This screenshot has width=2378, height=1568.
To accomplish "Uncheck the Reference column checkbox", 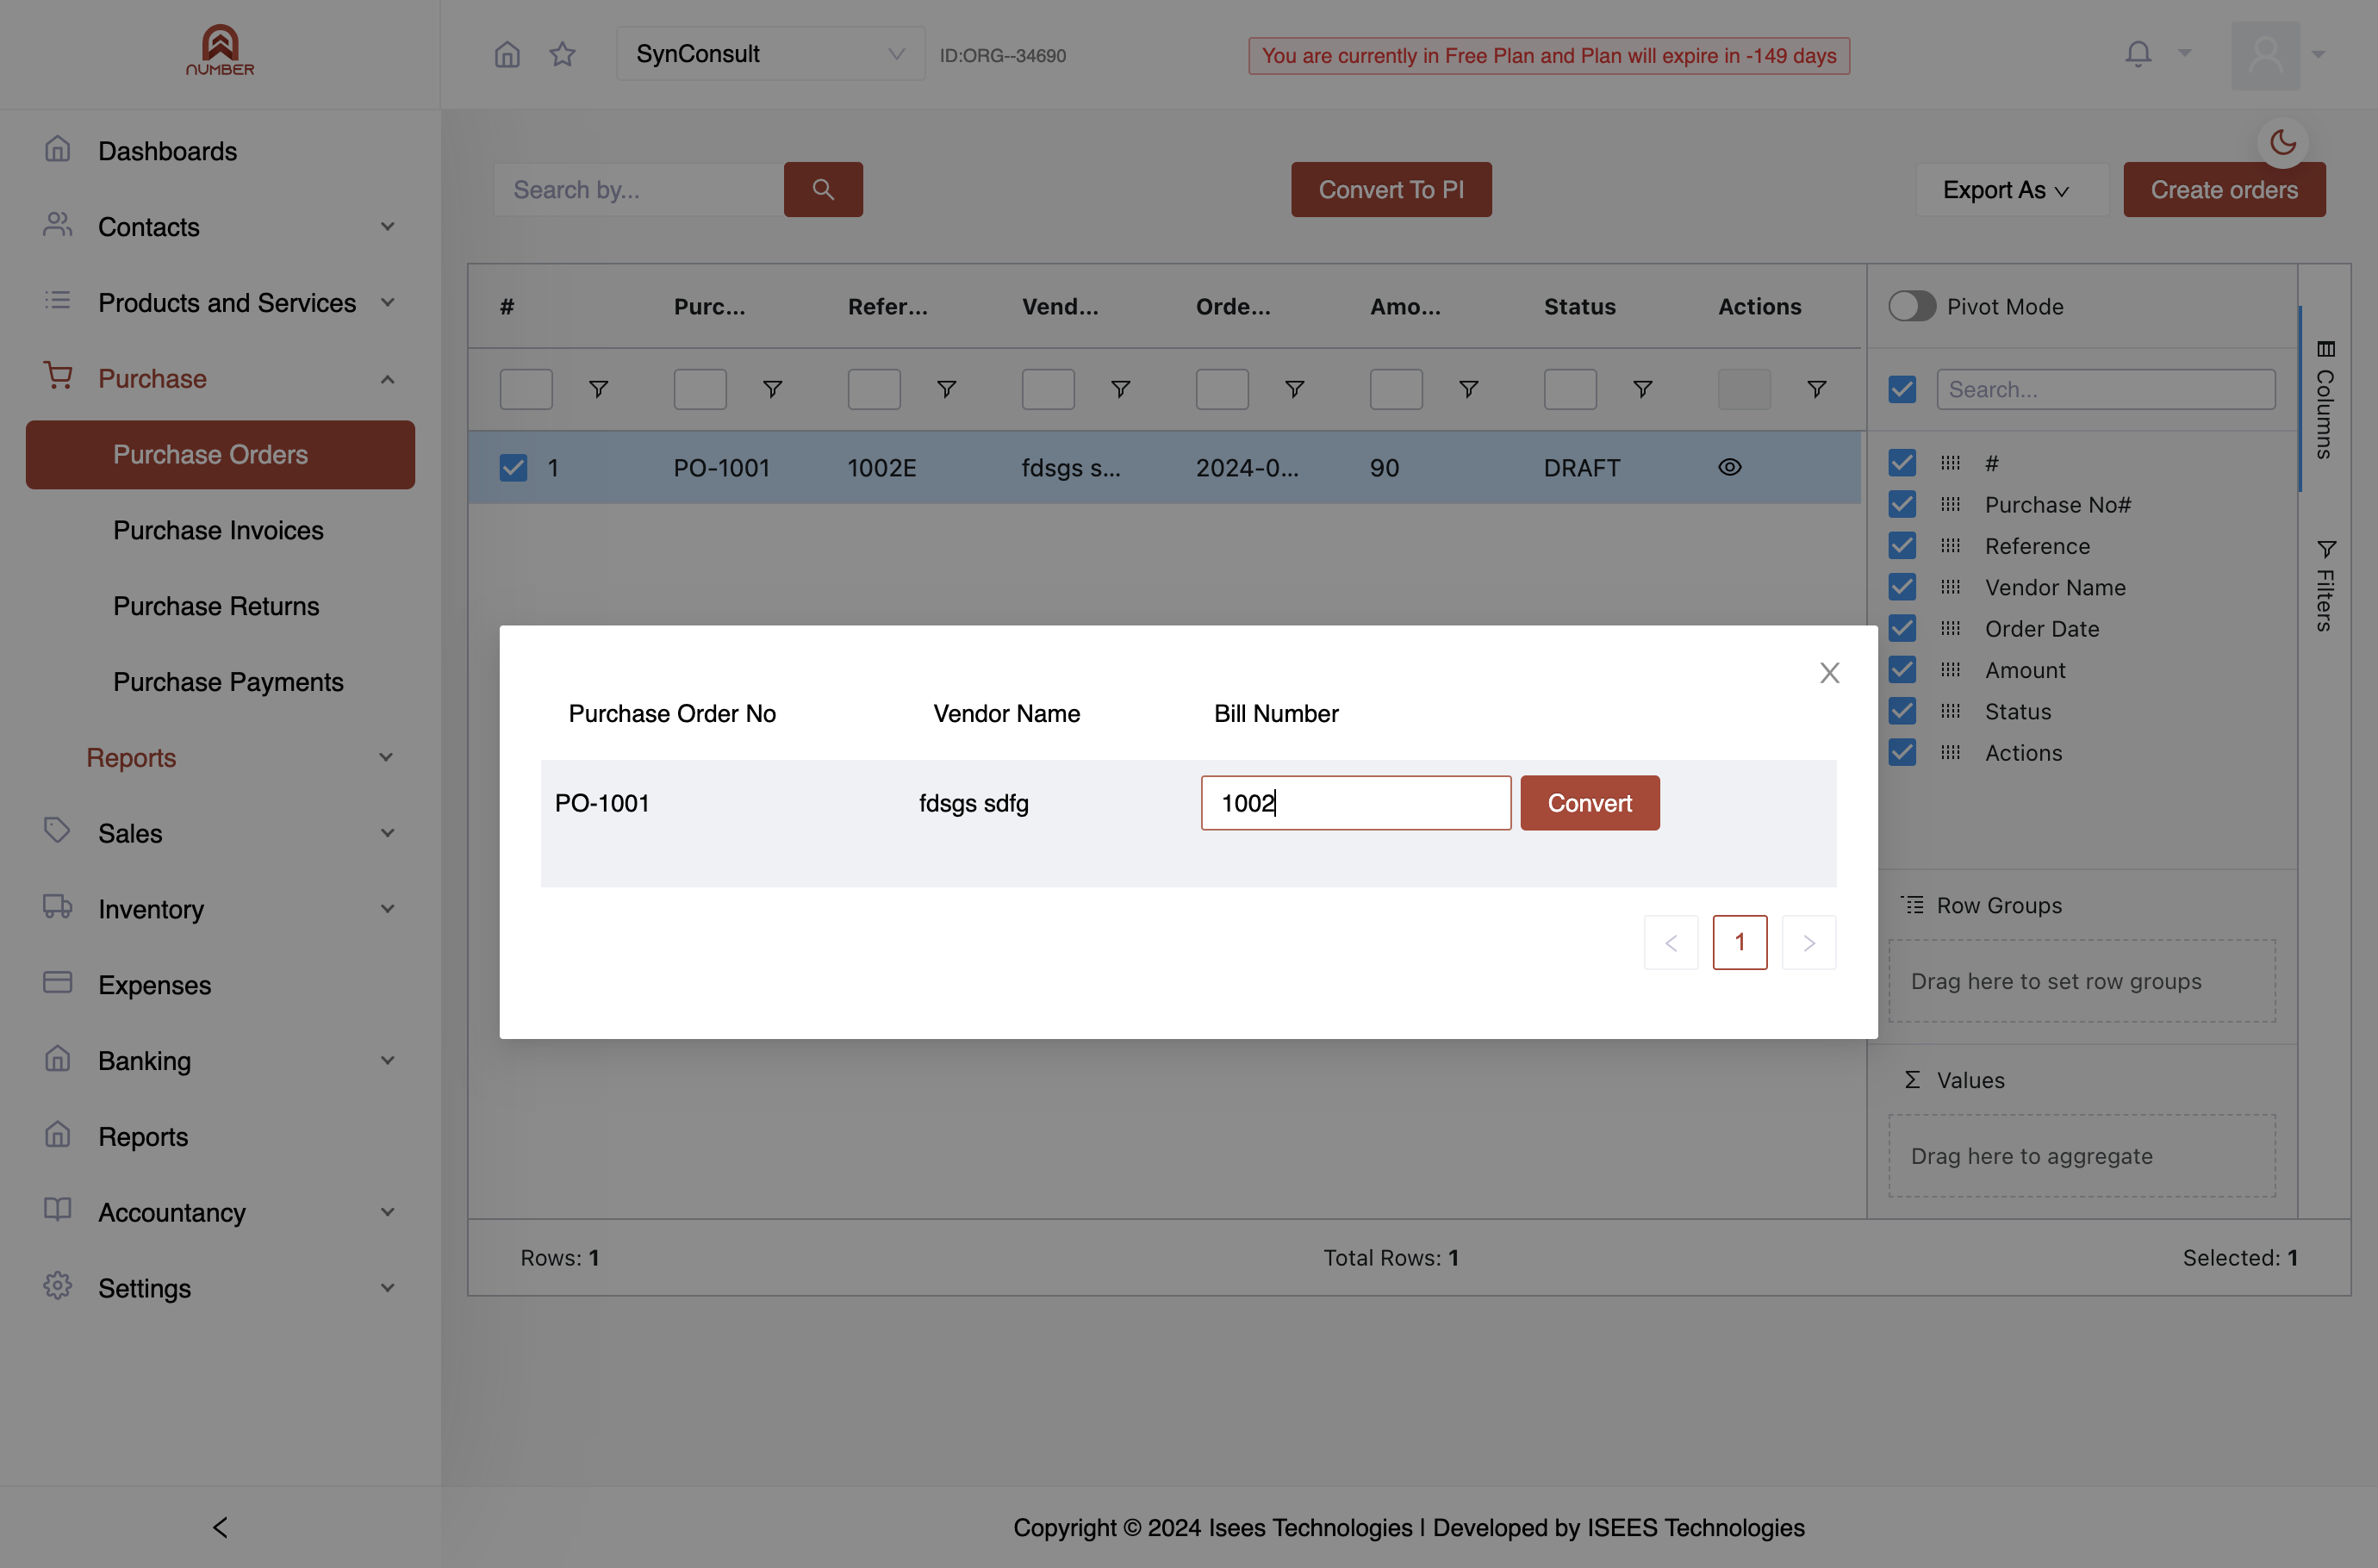I will 1902,545.
